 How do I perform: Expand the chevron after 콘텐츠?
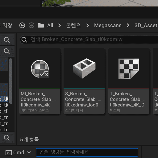click(88, 25)
